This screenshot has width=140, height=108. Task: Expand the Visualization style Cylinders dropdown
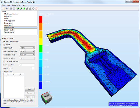27,55
